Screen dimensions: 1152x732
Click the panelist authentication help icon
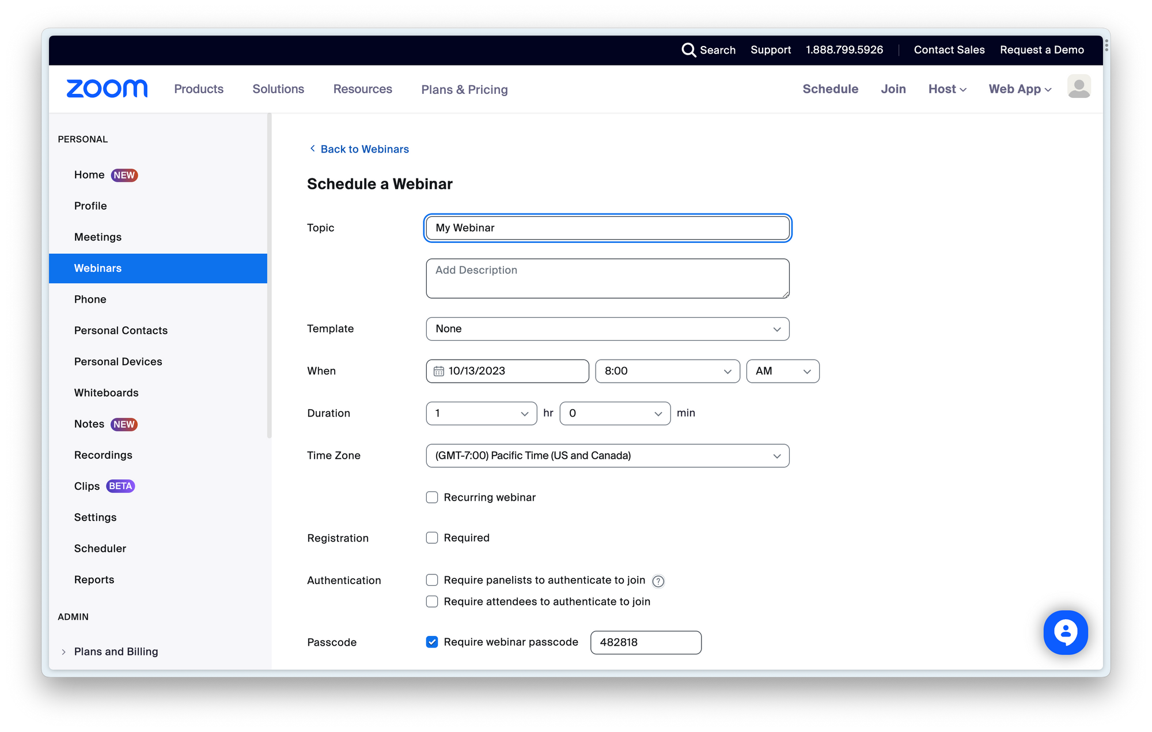658,581
